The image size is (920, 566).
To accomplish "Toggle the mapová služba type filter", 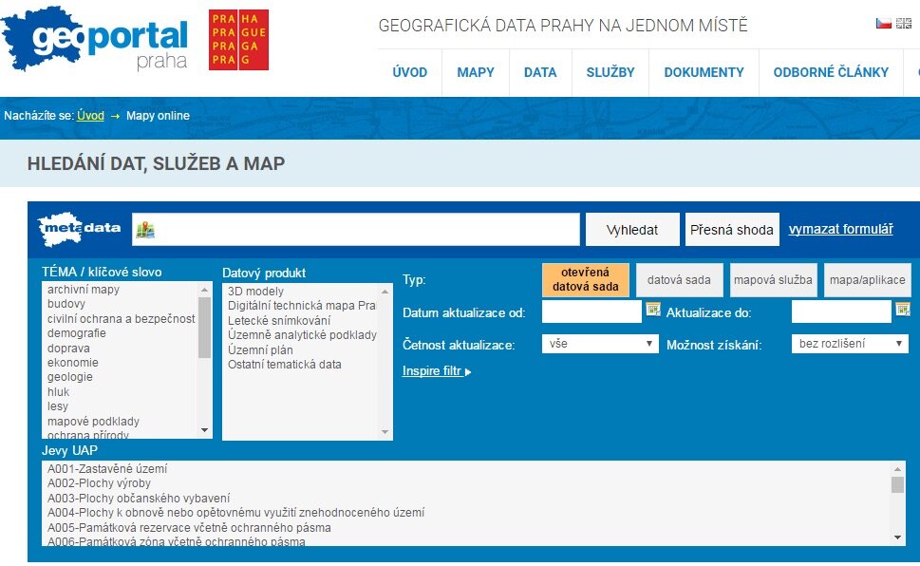I will [773, 280].
